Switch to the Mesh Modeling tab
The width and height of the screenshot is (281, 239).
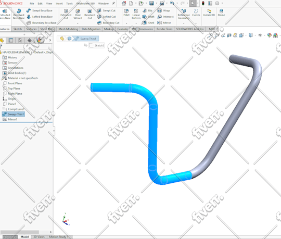tap(68, 29)
